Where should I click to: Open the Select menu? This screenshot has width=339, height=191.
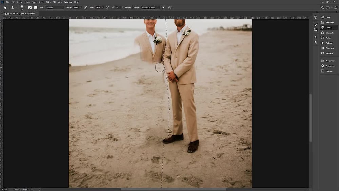[41, 2]
